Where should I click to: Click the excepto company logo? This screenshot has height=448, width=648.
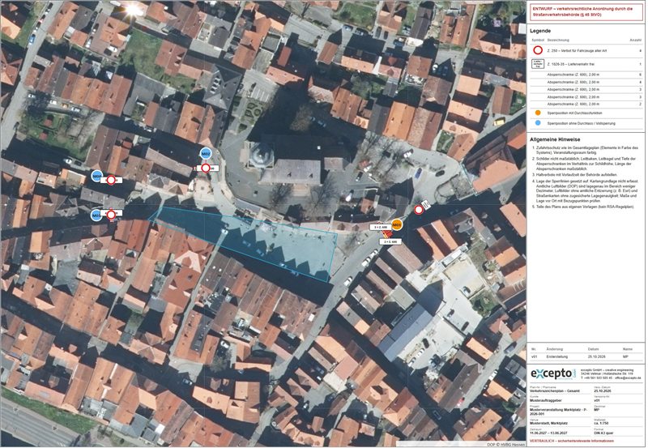click(553, 374)
